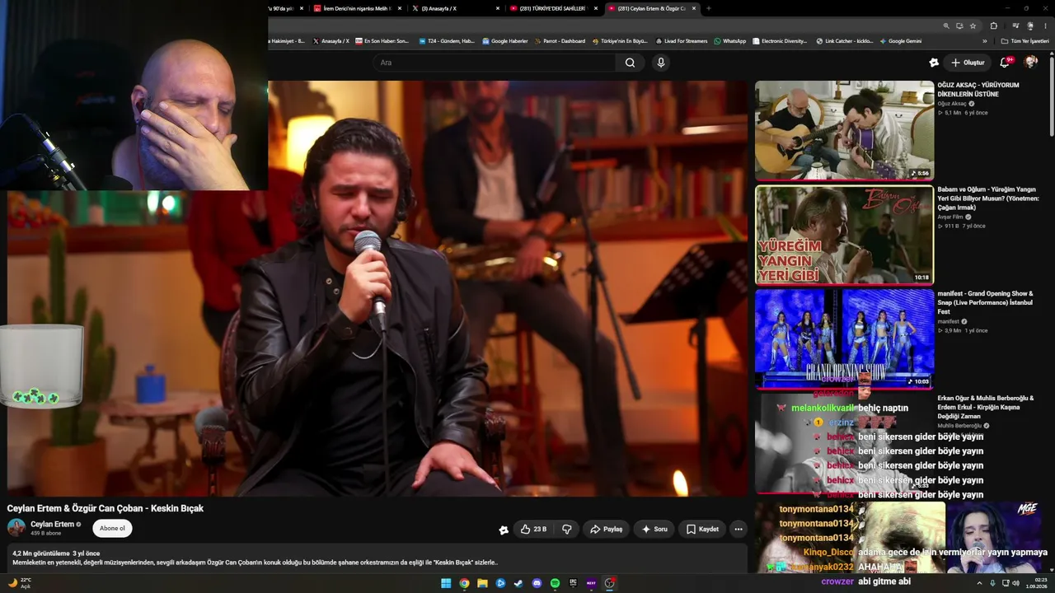Click the title Erkan Oğur & Muhlis Berberoğlu
Viewport: 1055px width, 593px height.
[985, 407]
